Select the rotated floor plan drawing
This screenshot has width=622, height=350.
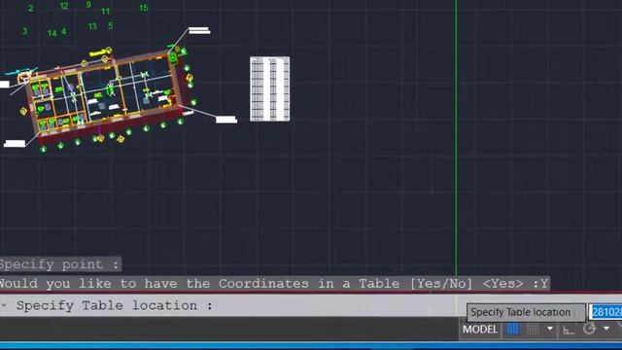106,95
